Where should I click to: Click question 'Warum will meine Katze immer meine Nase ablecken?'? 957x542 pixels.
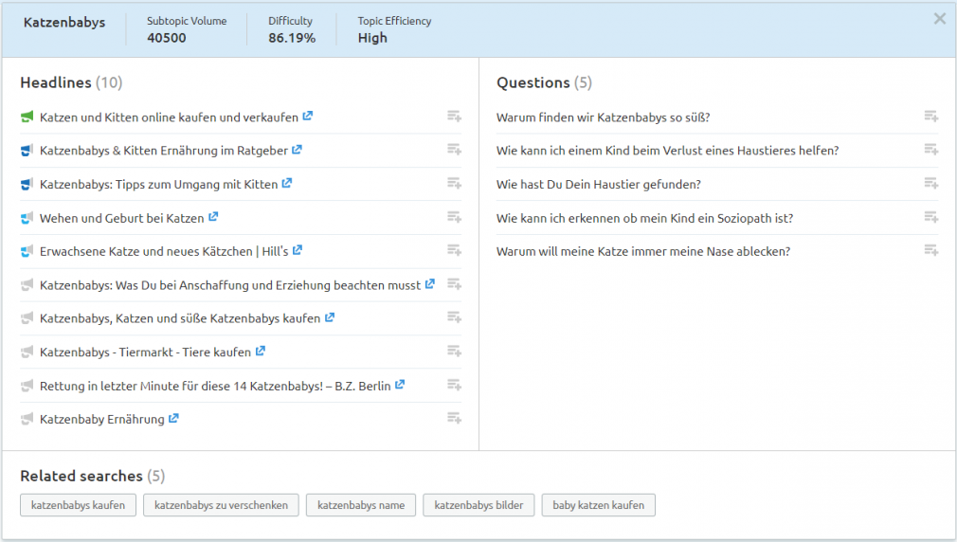click(x=643, y=251)
